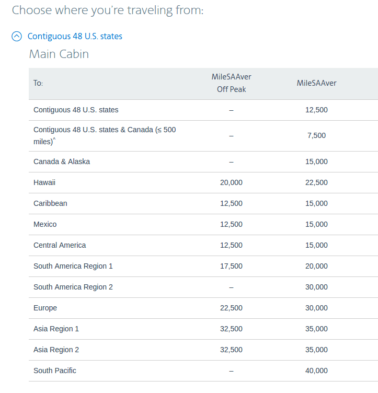Select South America Region 1 row
This screenshot has height=393, width=378.
(x=203, y=266)
